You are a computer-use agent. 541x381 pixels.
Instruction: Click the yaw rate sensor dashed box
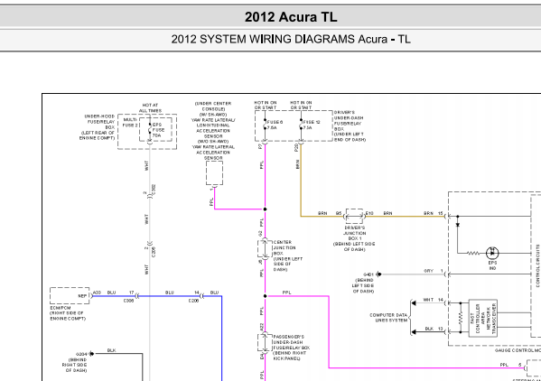[x=214, y=173]
